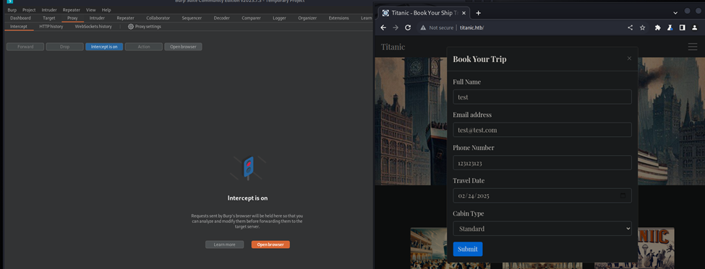The width and height of the screenshot is (705, 269).
Task: Close the Book Your Trip dialog
Action: 629,58
